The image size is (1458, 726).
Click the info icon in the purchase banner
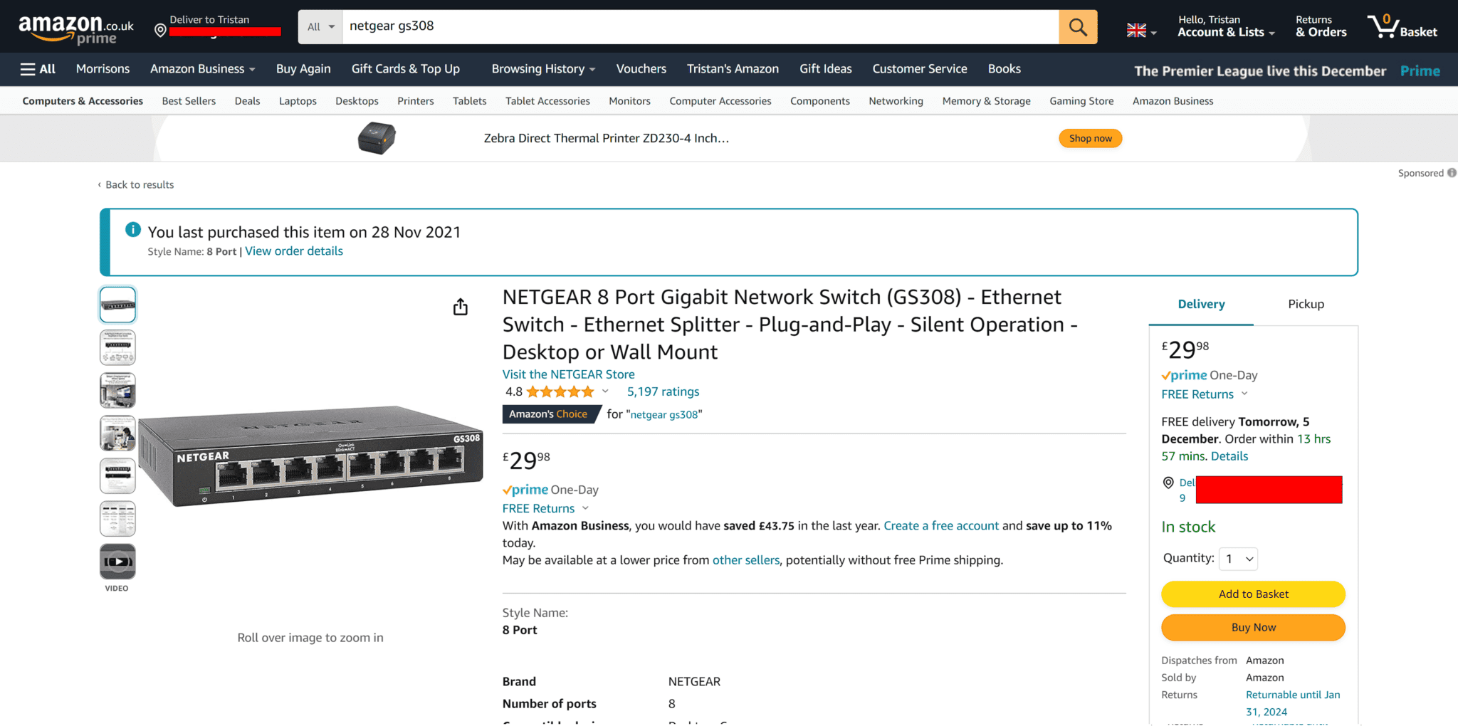[x=132, y=229]
